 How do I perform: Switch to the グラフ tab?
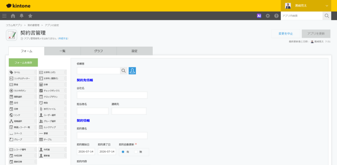point(98,51)
